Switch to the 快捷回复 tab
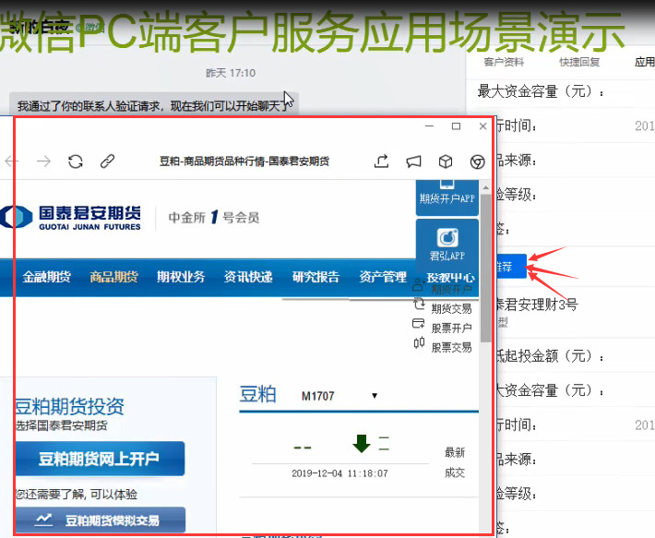Screen dimensions: 655x538 pyautogui.click(x=579, y=62)
